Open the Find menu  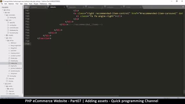pyautogui.click(x=17, y=4)
